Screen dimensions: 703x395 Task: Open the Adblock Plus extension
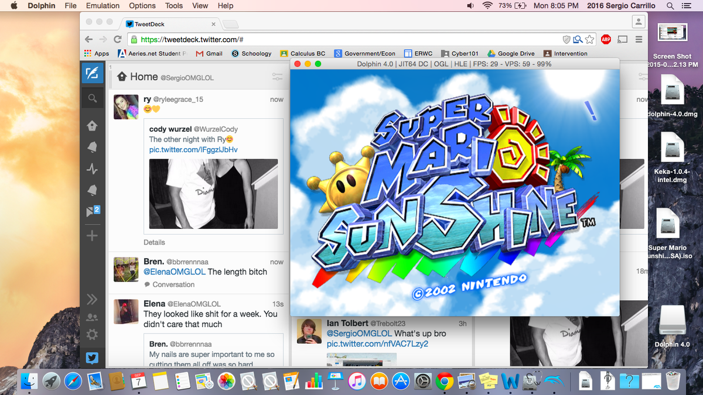(606, 39)
